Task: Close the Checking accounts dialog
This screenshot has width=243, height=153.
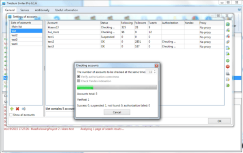Action: coord(156,65)
